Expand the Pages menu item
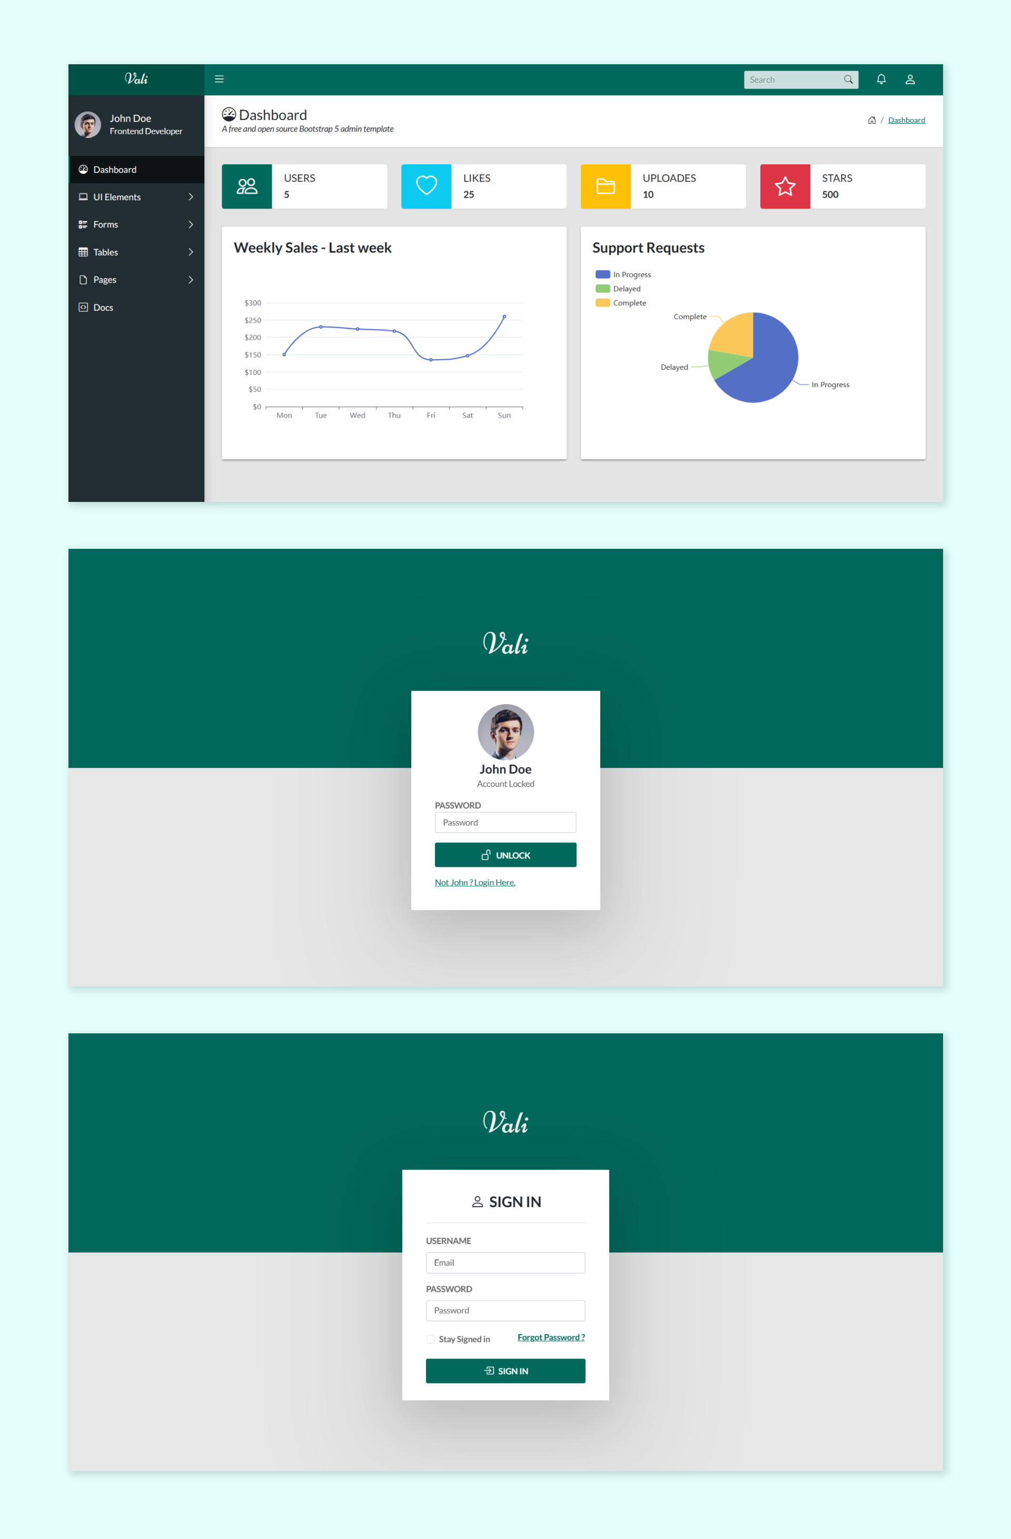 [x=135, y=279]
